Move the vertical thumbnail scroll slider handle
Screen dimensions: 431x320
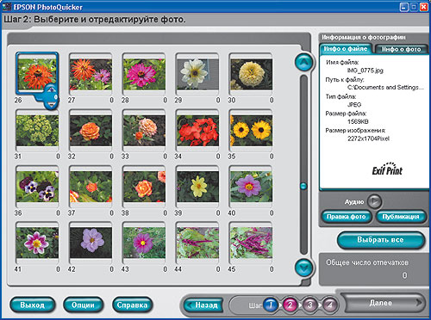pyautogui.click(x=303, y=186)
